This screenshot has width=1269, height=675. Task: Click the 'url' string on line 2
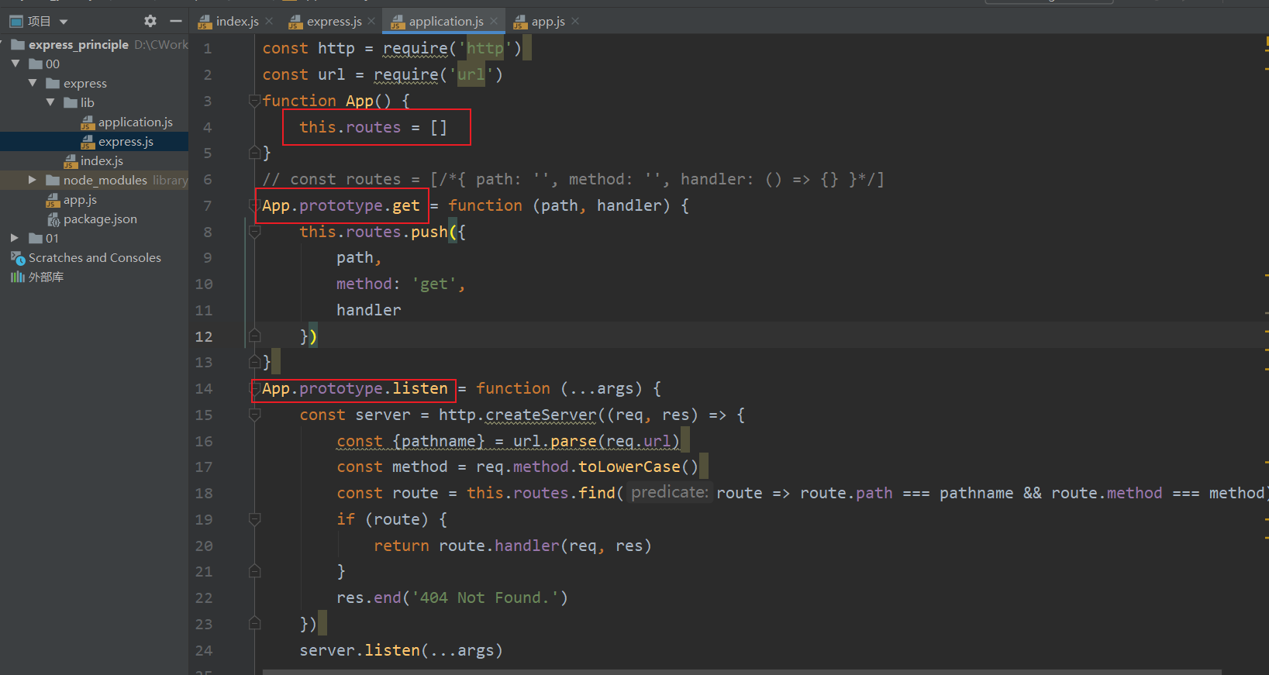tap(471, 74)
